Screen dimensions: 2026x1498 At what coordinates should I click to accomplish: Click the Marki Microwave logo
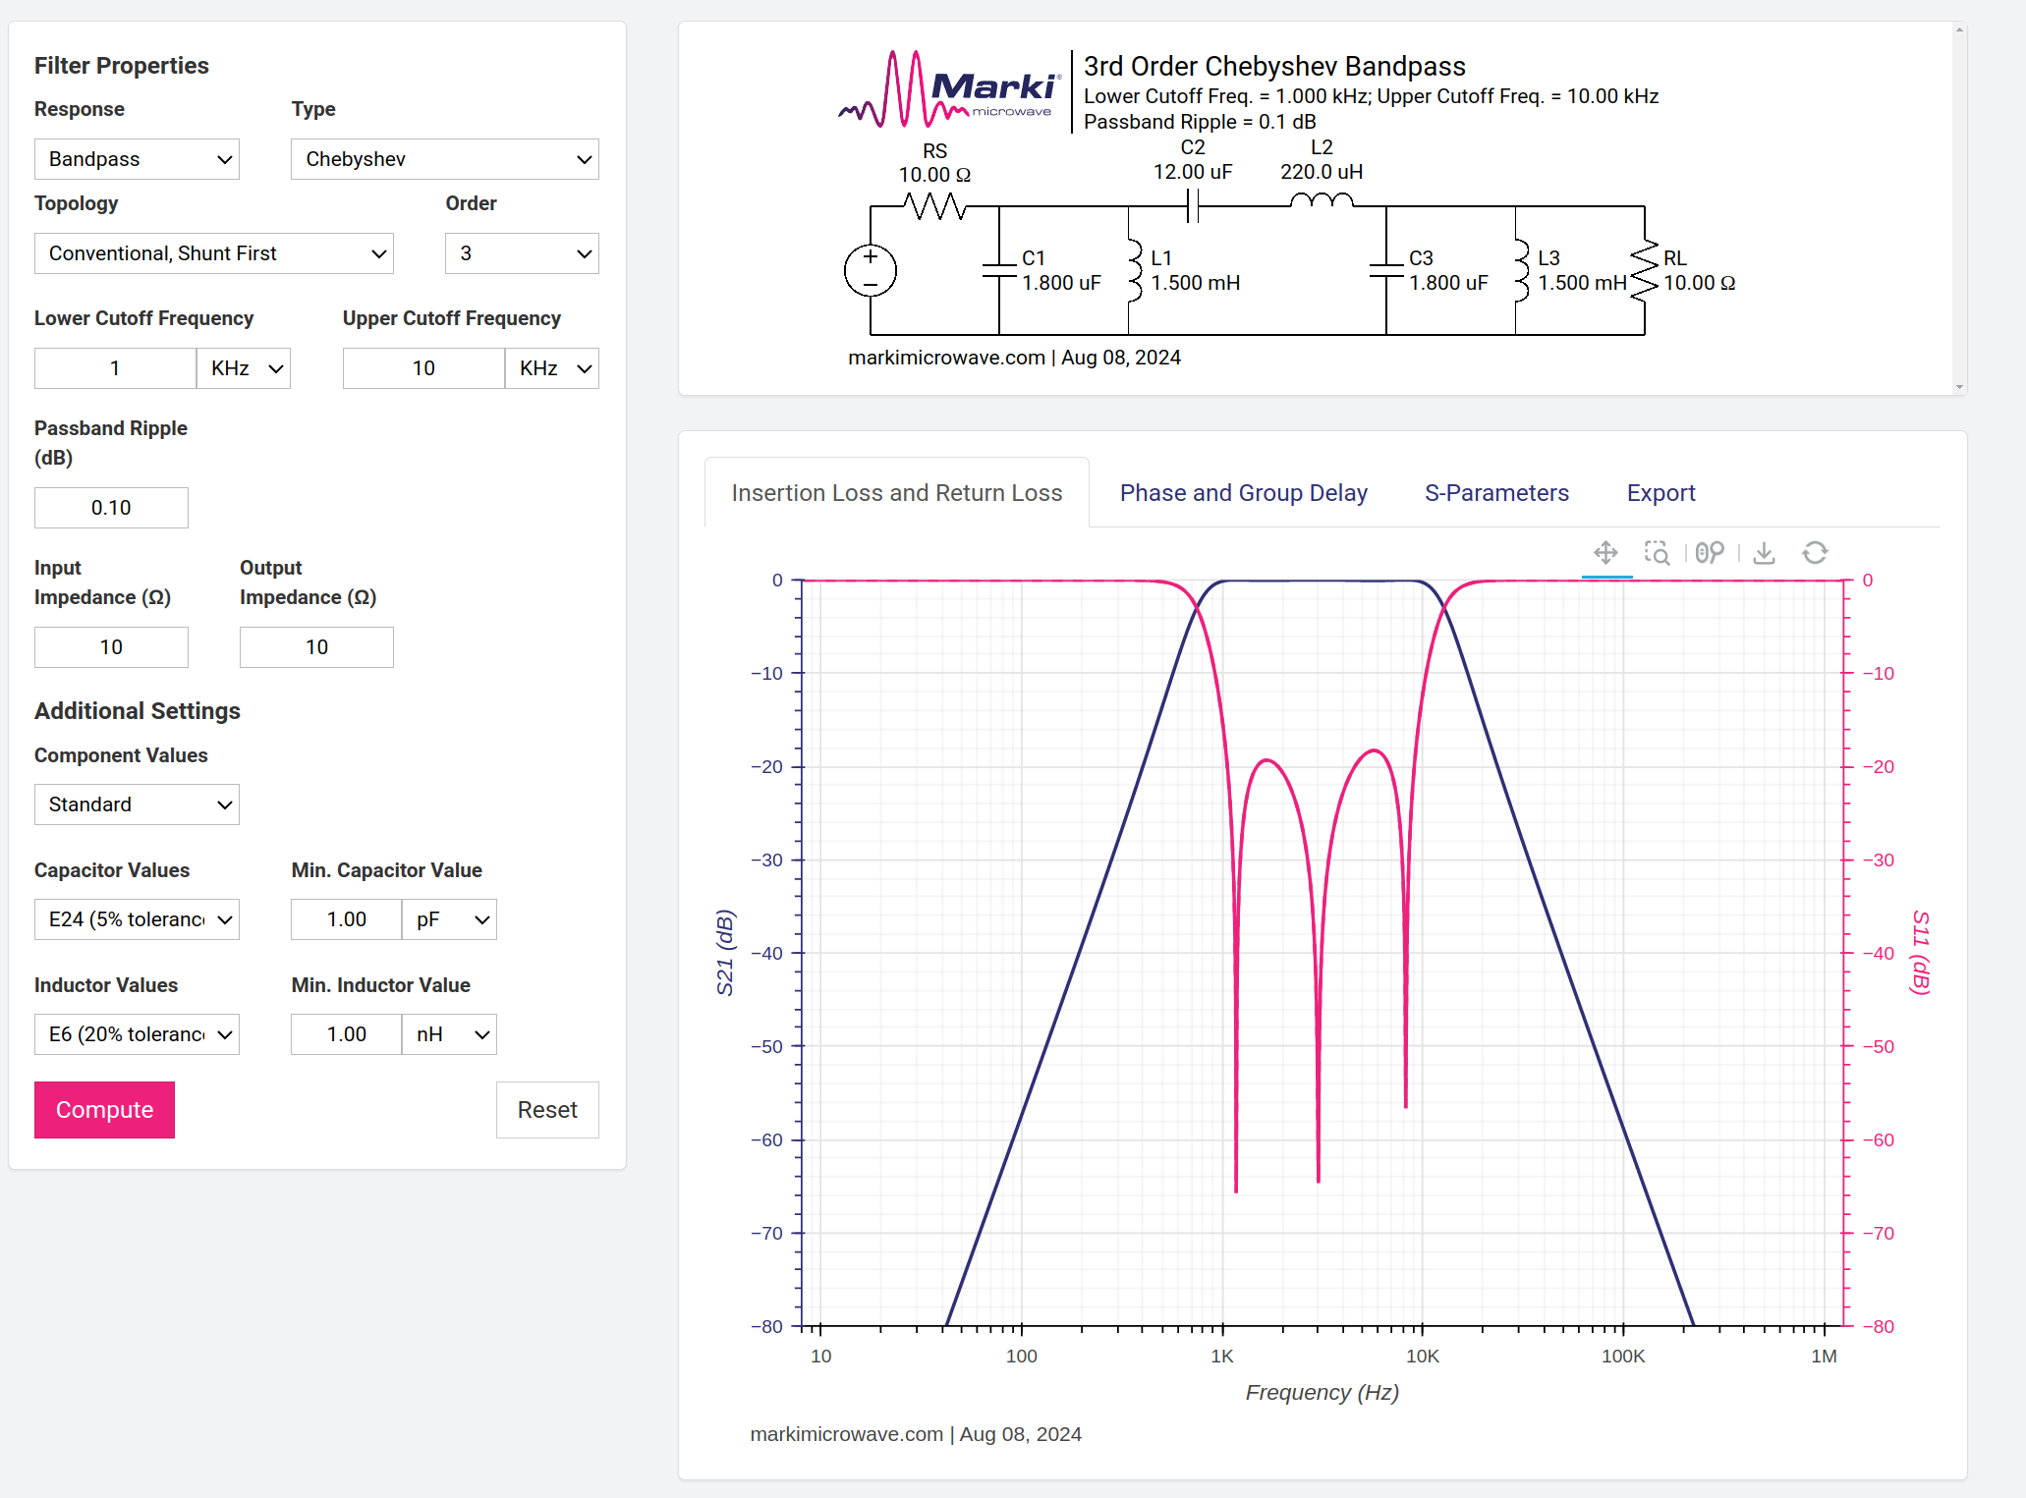[950, 90]
